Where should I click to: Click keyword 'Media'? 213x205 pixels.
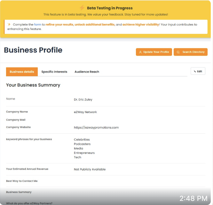[78, 148]
